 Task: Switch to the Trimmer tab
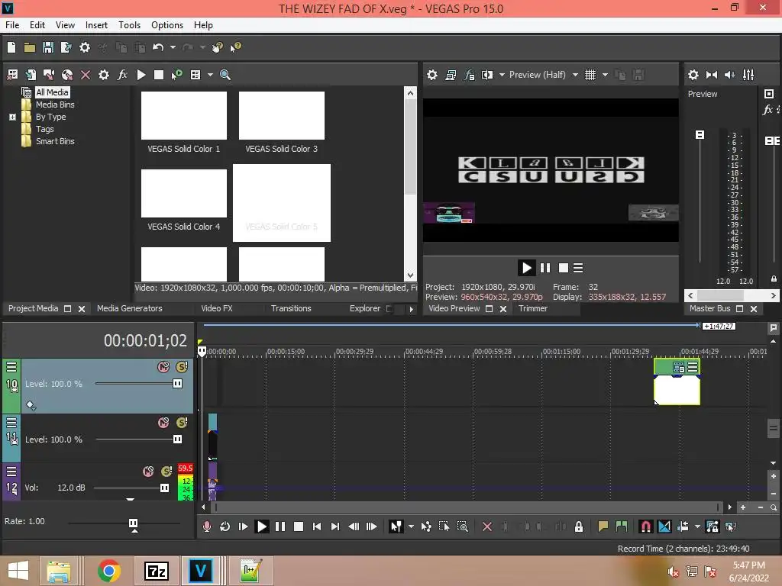pos(533,308)
